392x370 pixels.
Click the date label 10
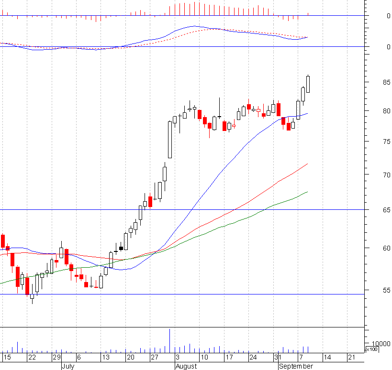tap(204, 357)
